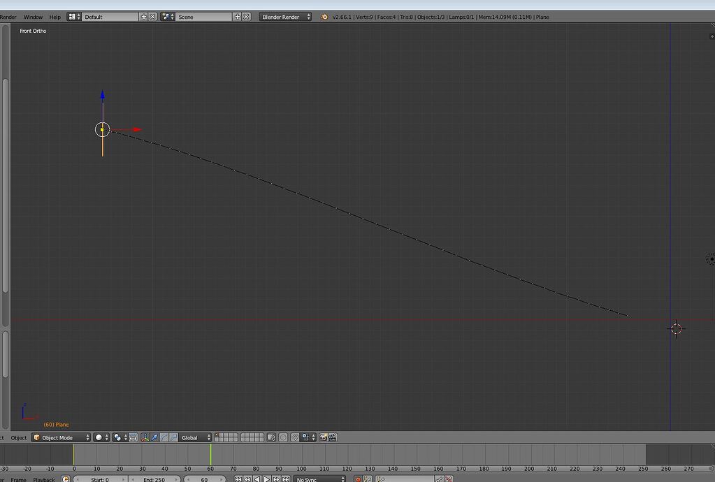Click the Front Ortho view label

[x=33, y=31]
